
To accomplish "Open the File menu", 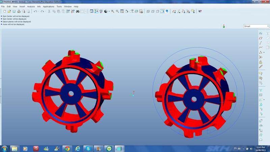I will point(3,6).
